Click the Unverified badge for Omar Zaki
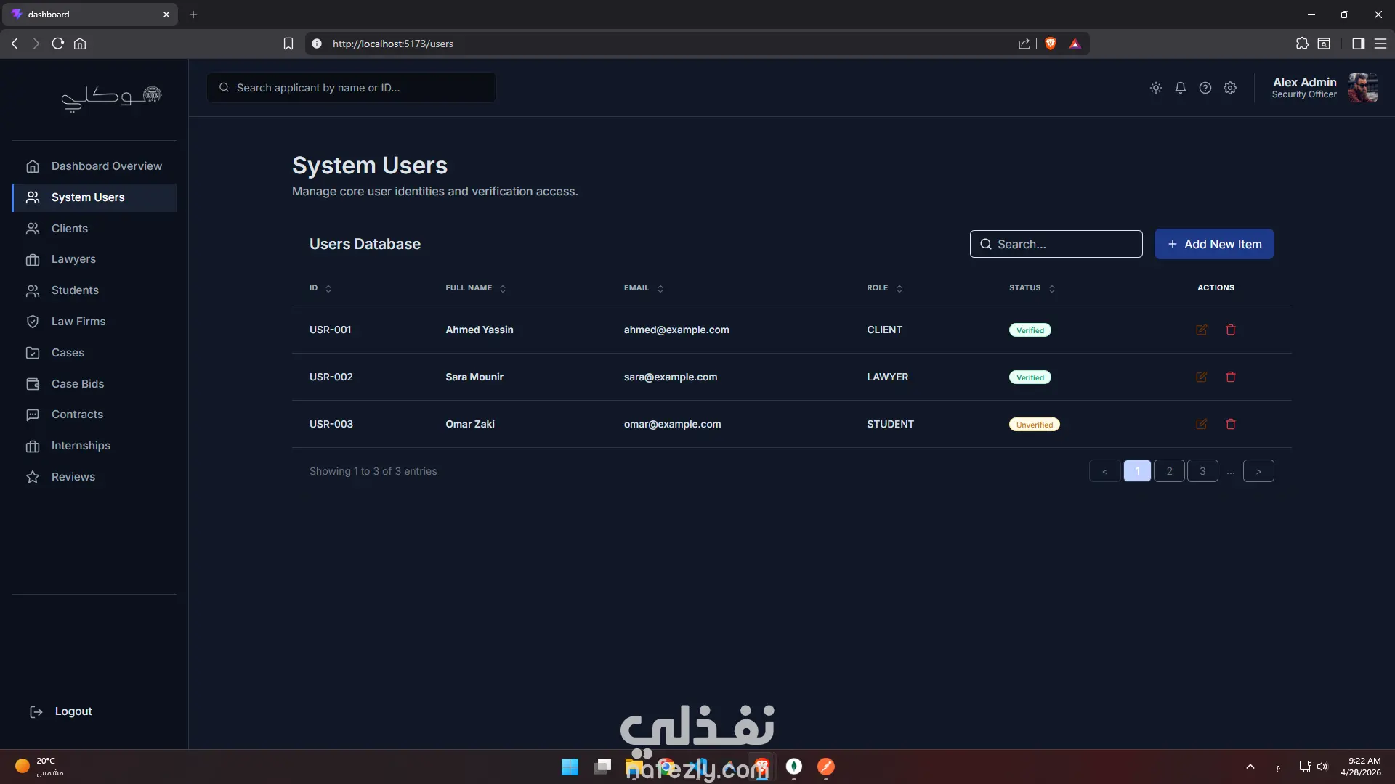Screen dimensions: 1395x784 tap(1034, 425)
